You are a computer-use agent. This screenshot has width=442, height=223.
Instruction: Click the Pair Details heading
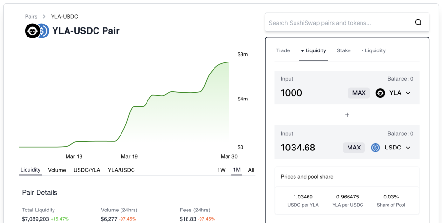tap(40, 192)
